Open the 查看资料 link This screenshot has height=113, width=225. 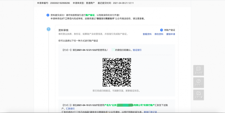(147, 34)
